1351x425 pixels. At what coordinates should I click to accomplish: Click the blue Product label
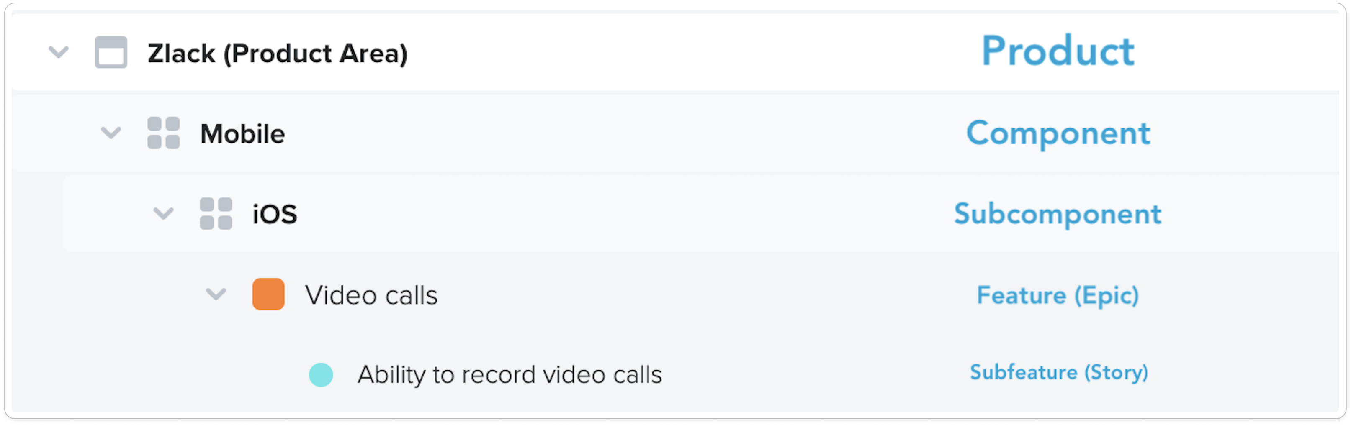[1057, 51]
